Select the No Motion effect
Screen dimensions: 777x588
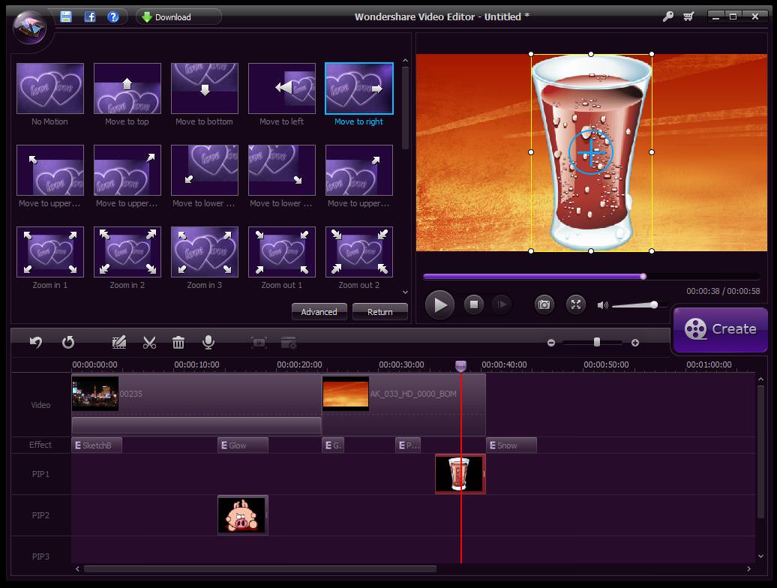(x=50, y=88)
